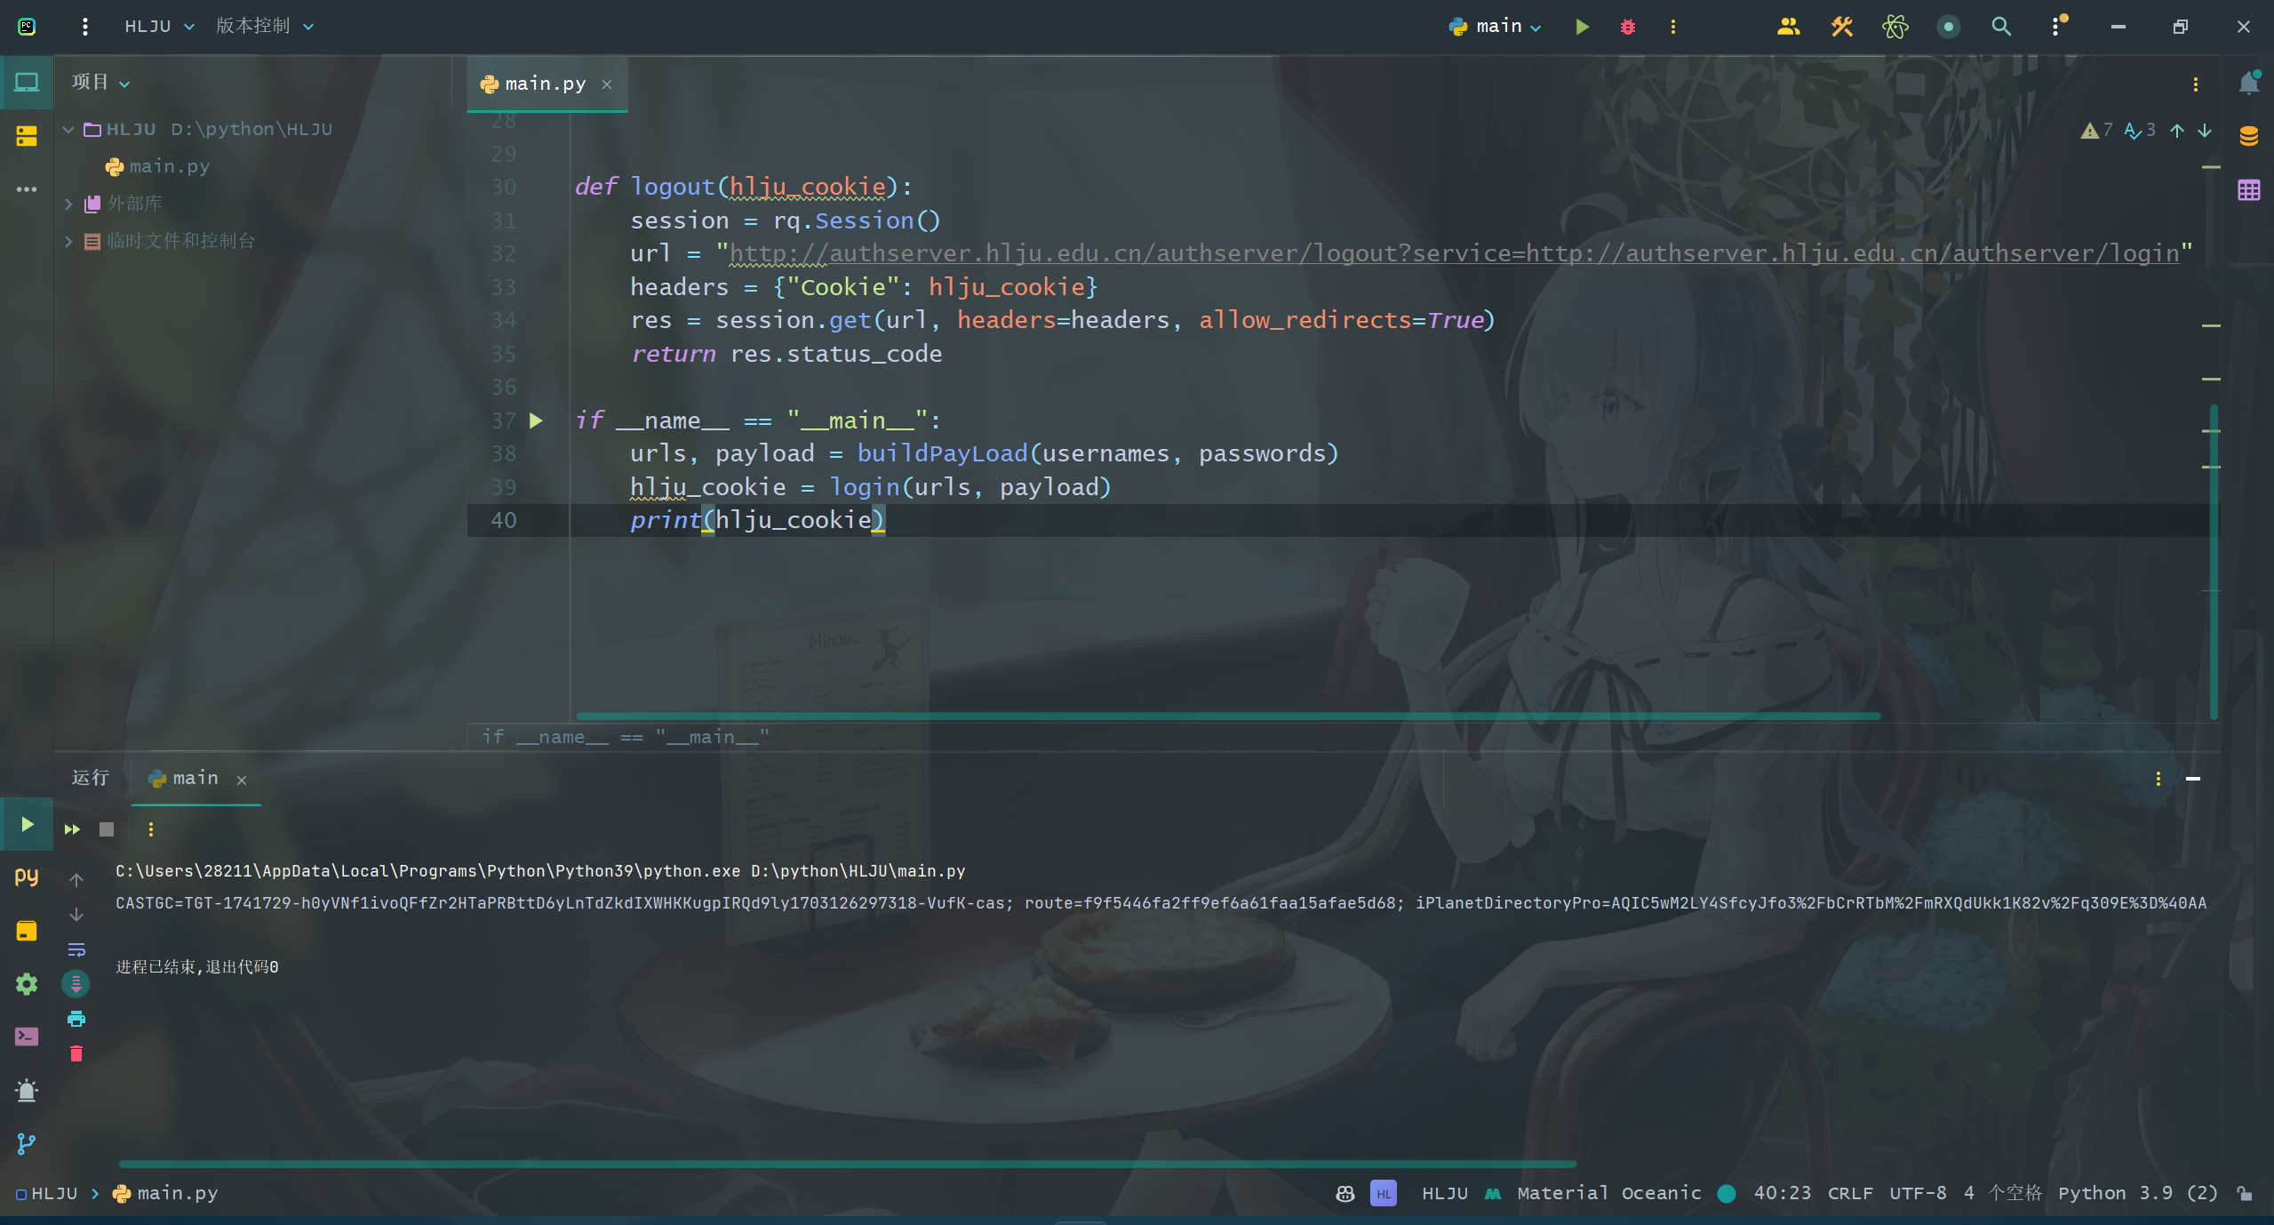This screenshot has height=1225, width=2274.
Task: Click the if __name__ breadcrumb below the editor
Action: tap(625, 737)
